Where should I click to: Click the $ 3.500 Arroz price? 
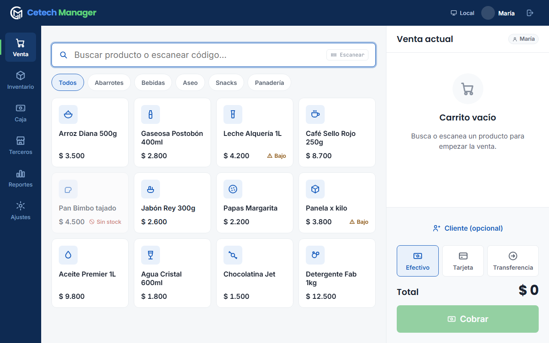(x=72, y=156)
